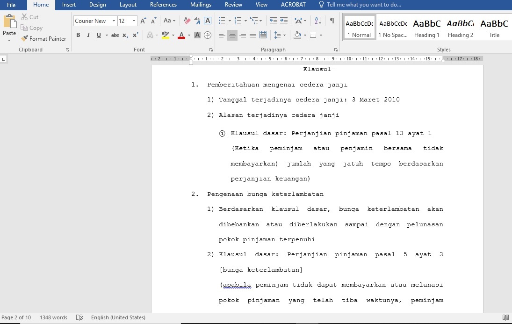Viewport: 512px width, 324px height.
Task: Open the font size dropdown
Action: click(x=134, y=21)
